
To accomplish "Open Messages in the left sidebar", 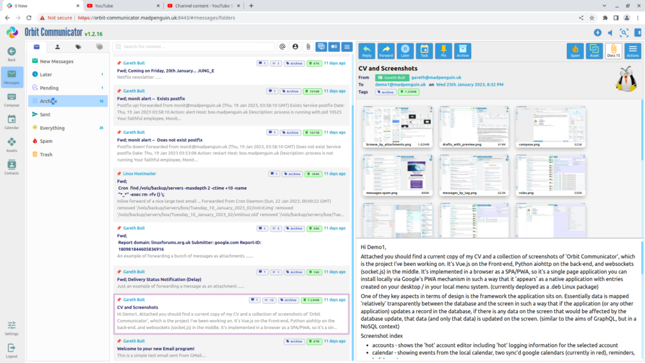I will click(x=11, y=77).
